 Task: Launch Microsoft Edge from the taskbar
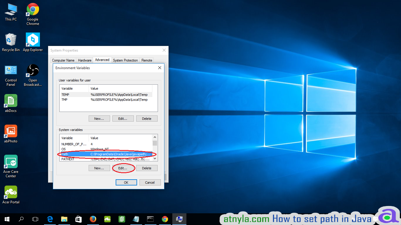(50, 219)
